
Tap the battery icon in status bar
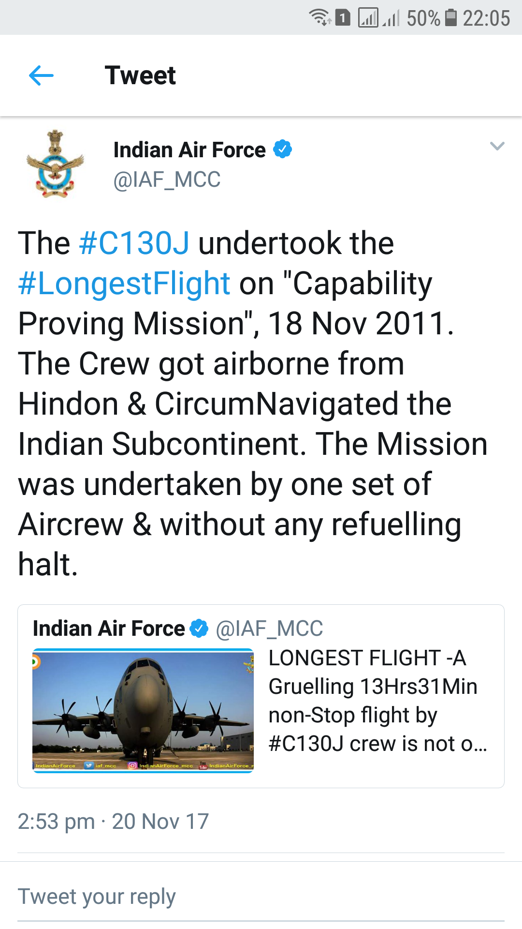[x=450, y=17]
